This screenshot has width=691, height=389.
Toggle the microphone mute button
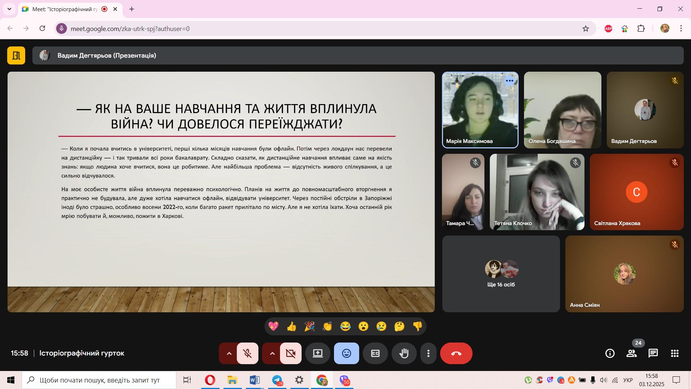click(247, 353)
